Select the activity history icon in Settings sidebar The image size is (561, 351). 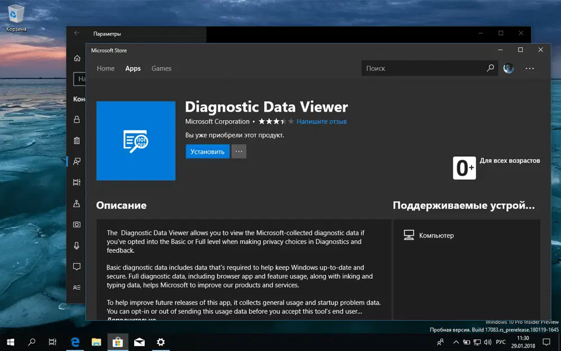76,183
